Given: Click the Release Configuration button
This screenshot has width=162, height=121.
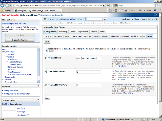Looking at the screenshot, I should [20, 40].
